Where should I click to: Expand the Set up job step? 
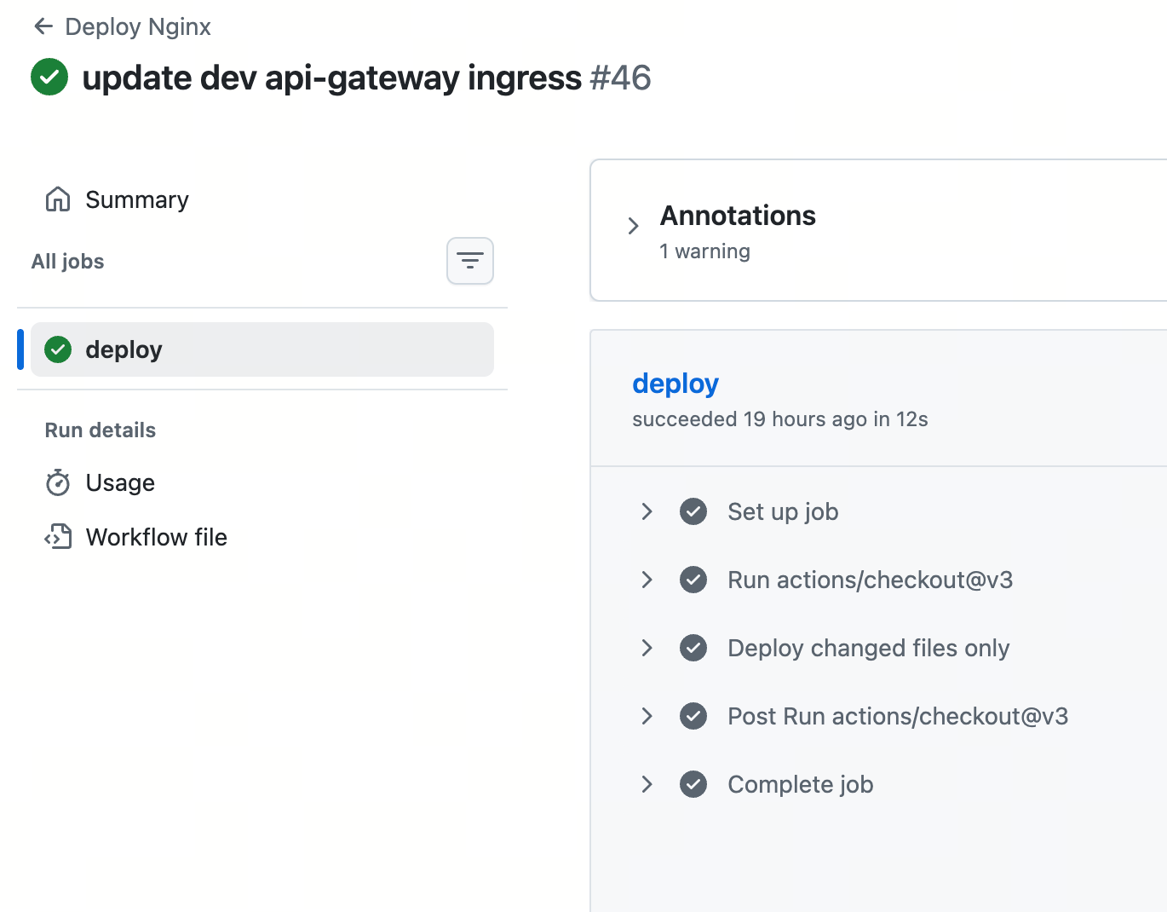click(647, 511)
